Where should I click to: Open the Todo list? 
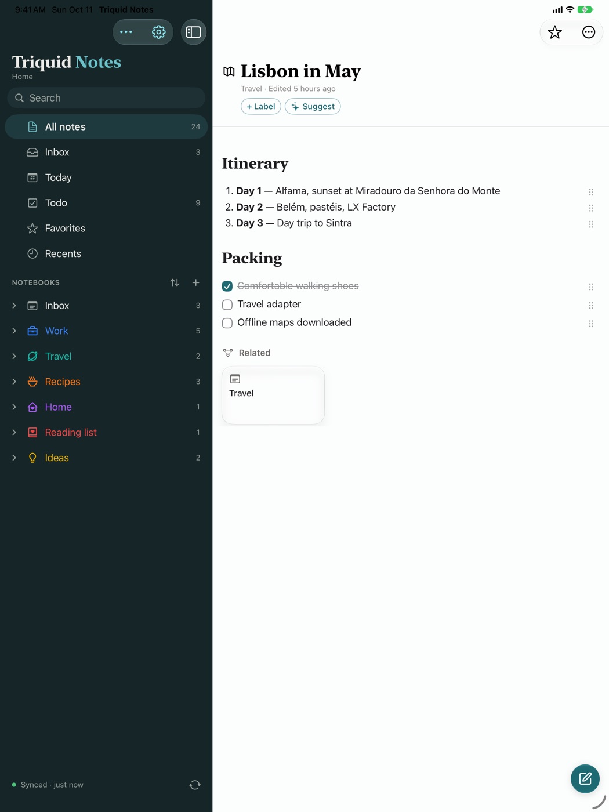pyautogui.click(x=106, y=203)
